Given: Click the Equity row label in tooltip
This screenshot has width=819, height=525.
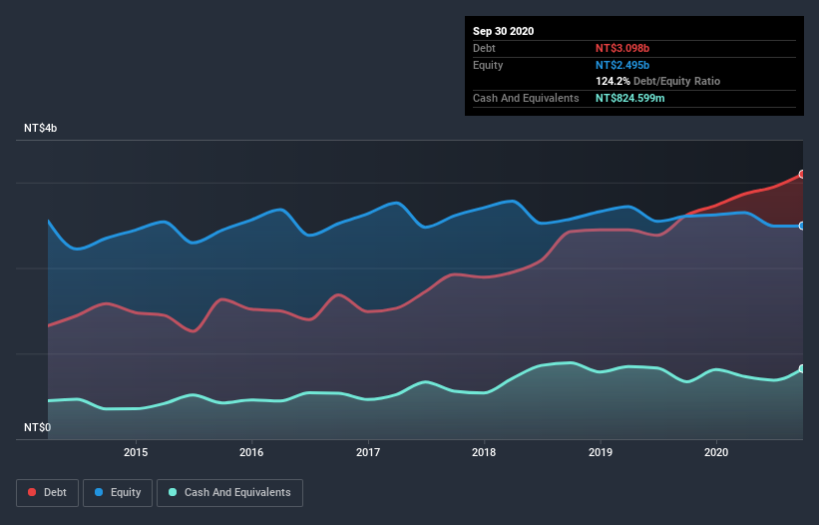Looking at the screenshot, I should (x=488, y=65).
